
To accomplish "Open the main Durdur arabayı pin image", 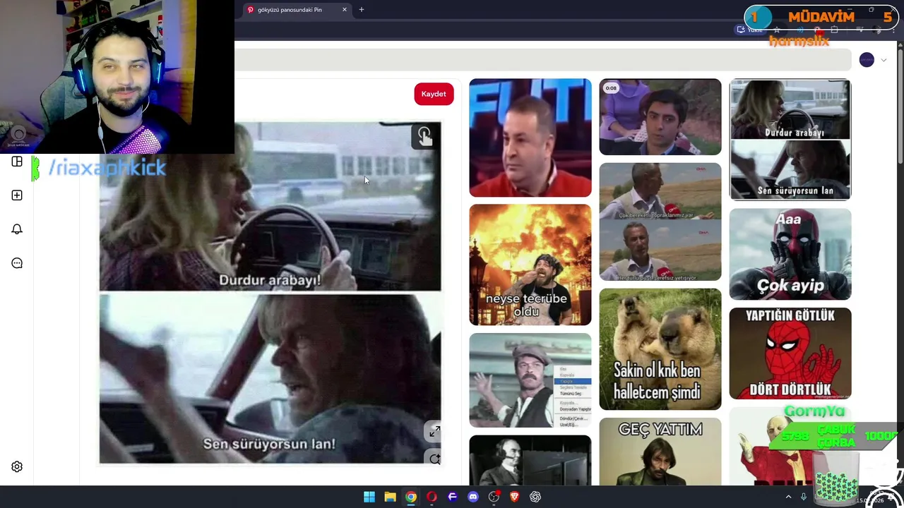I will (x=270, y=292).
